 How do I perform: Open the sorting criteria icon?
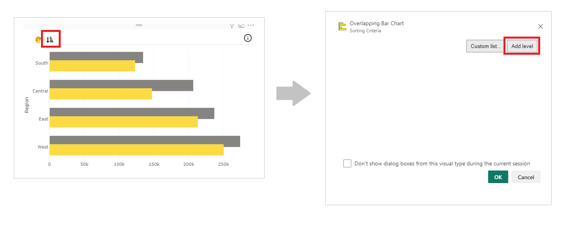click(x=50, y=39)
